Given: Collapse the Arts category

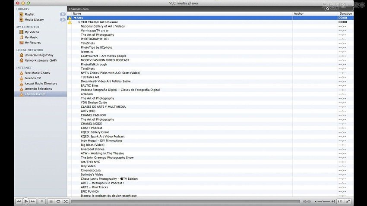Looking at the screenshot, I should tap(75, 18).
